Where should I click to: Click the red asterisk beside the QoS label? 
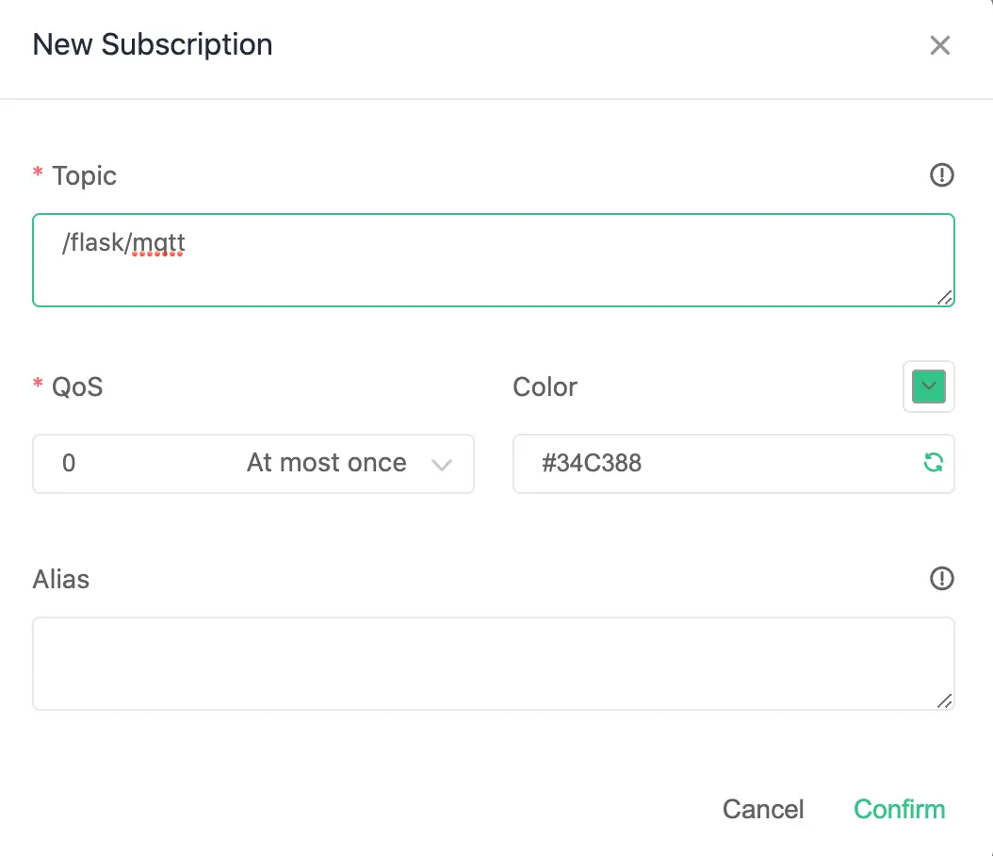coord(37,386)
